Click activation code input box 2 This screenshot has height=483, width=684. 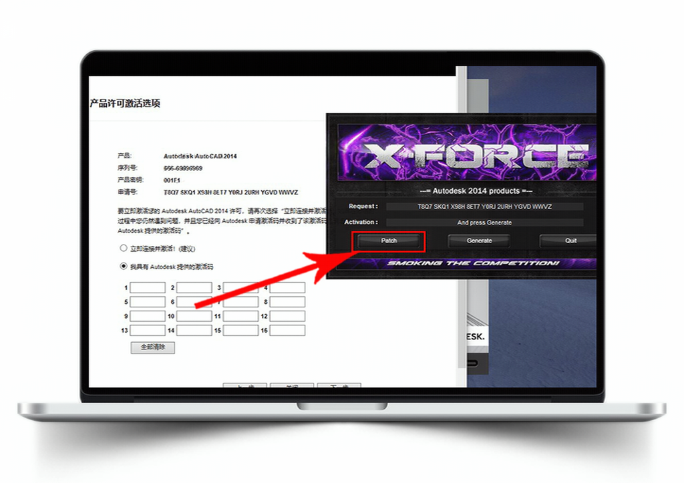click(x=194, y=287)
